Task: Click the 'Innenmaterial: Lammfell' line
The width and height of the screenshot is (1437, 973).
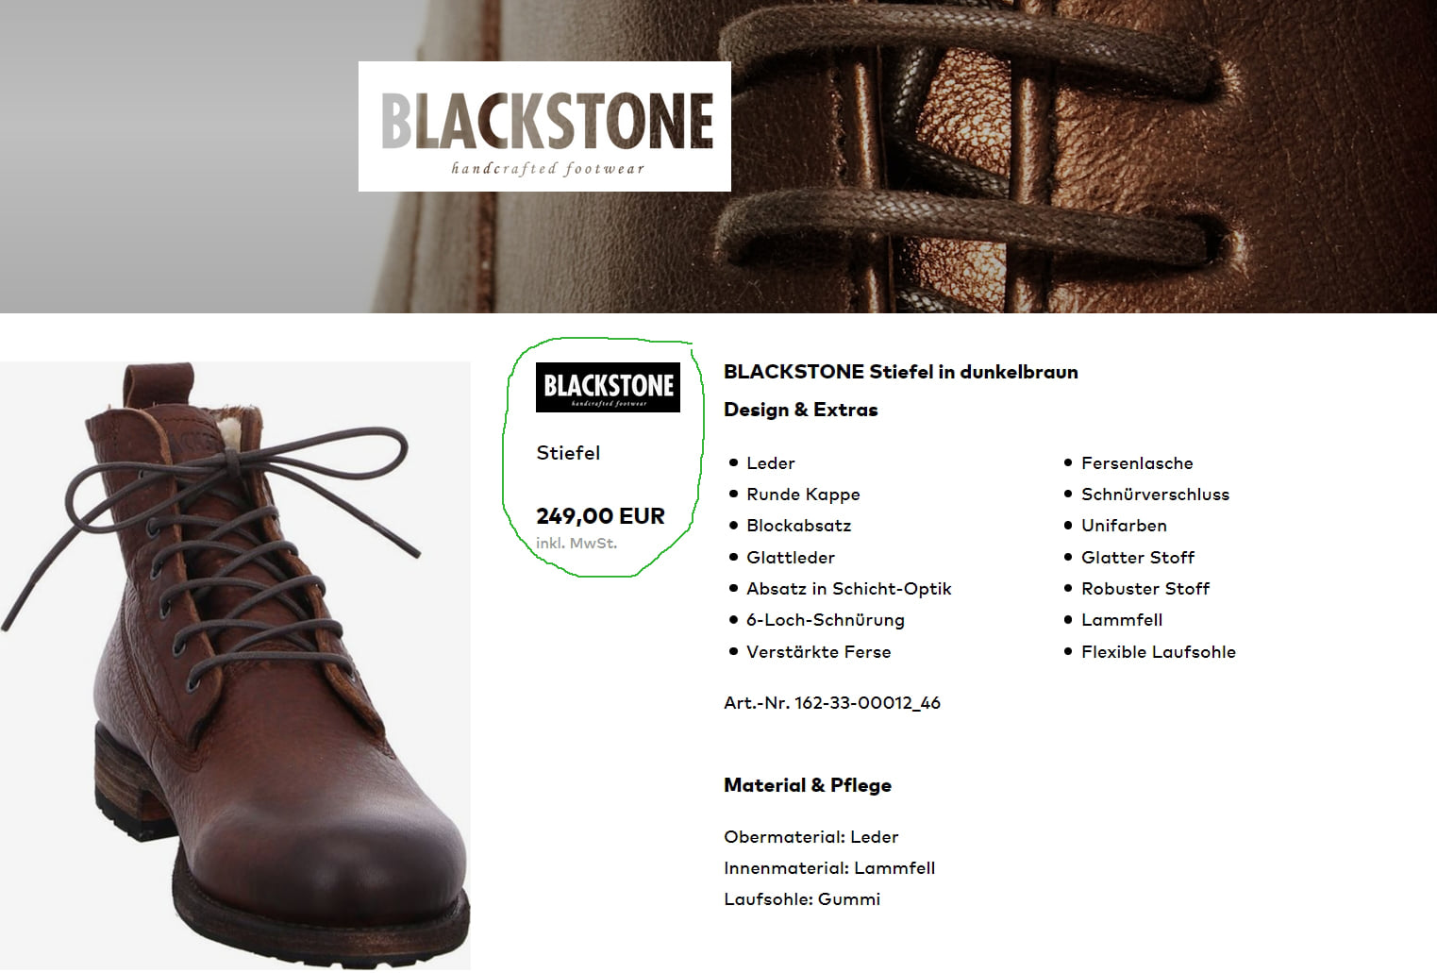Action: click(x=829, y=868)
